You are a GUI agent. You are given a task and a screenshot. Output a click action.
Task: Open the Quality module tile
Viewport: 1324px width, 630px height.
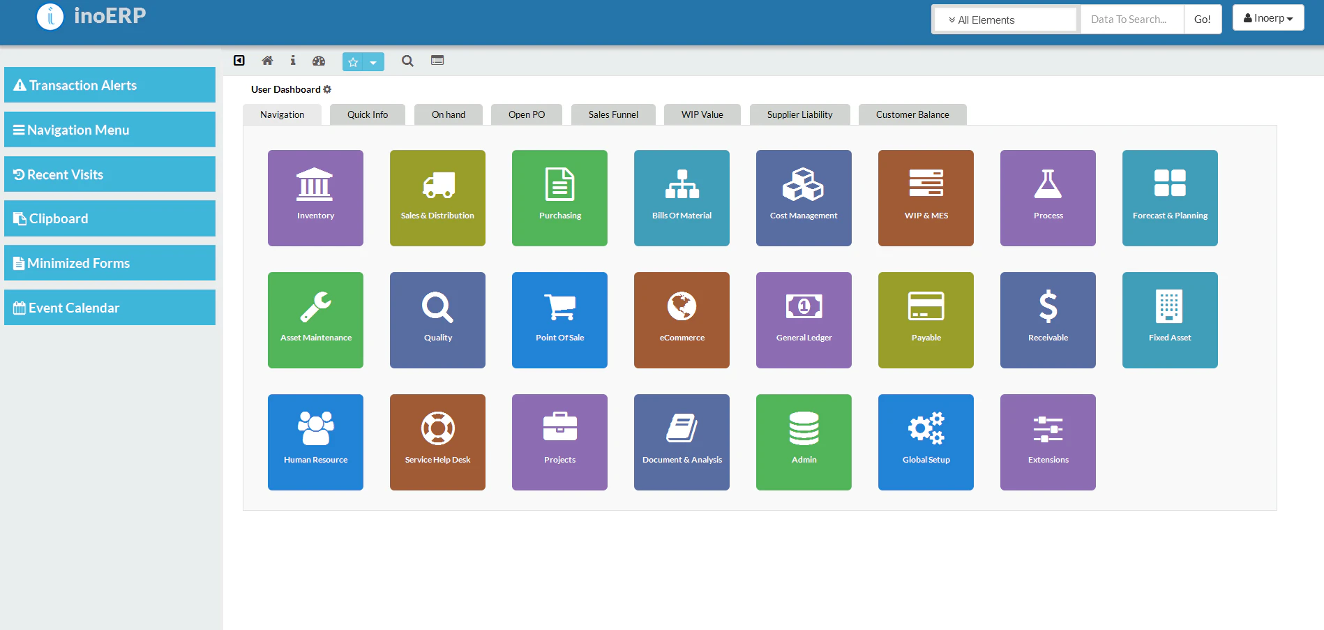click(x=437, y=320)
